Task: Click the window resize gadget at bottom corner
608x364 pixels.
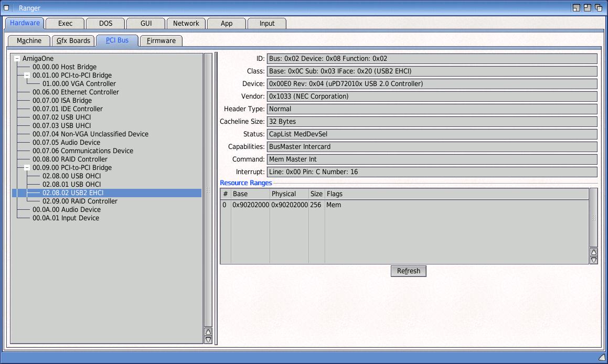Action: tap(602, 358)
